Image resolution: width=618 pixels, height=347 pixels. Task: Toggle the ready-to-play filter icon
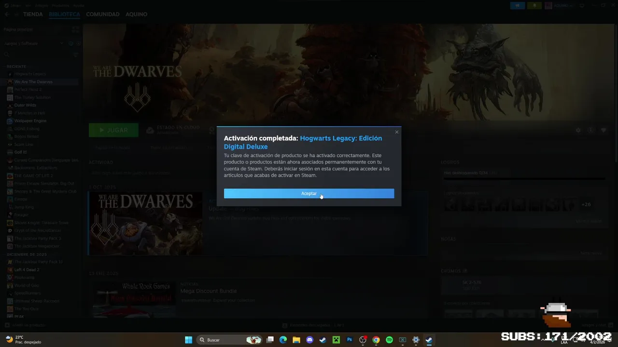tap(79, 43)
